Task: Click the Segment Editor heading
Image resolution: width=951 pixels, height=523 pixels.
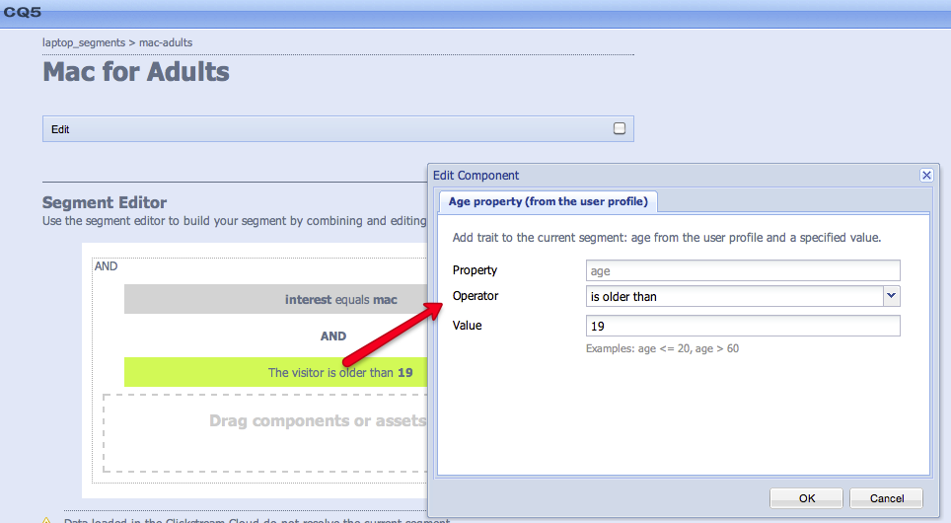Action: pos(105,202)
